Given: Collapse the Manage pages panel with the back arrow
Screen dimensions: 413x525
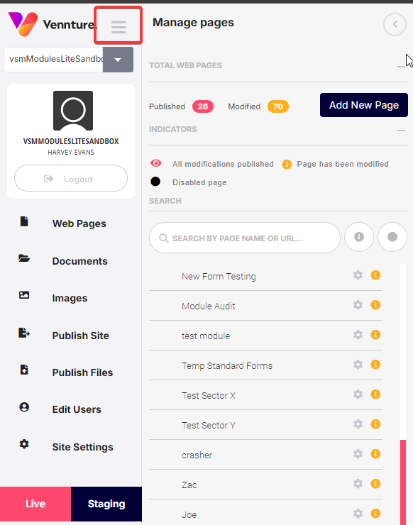Looking at the screenshot, I should (x=395, y=24).
